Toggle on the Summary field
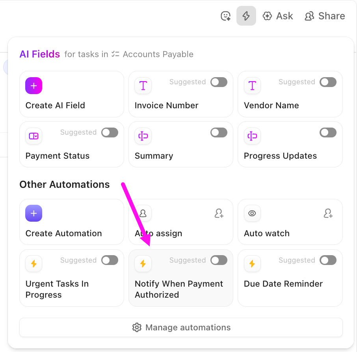The height and width of the screenshot is (352, 357). (x=219, y=132)
